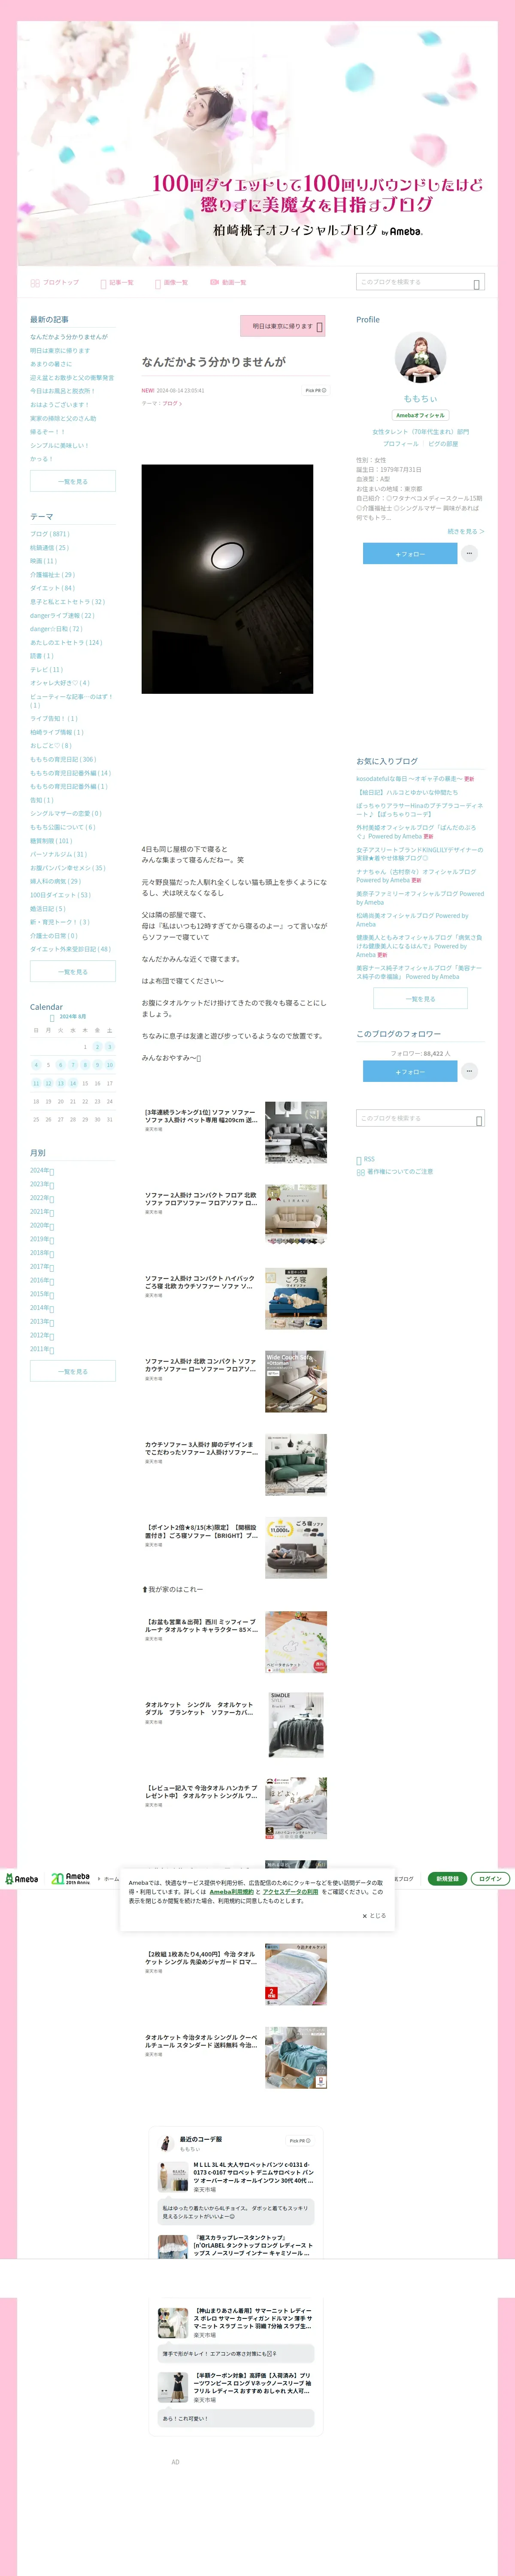The height and width of the screenshot is (2576, 515).
Task: Open 画像一覧 image list tab
Action: [171, 283]
